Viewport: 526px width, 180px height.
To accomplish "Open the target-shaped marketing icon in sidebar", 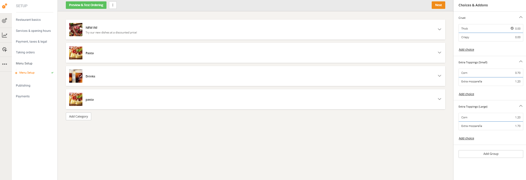I will pos(4,20).
